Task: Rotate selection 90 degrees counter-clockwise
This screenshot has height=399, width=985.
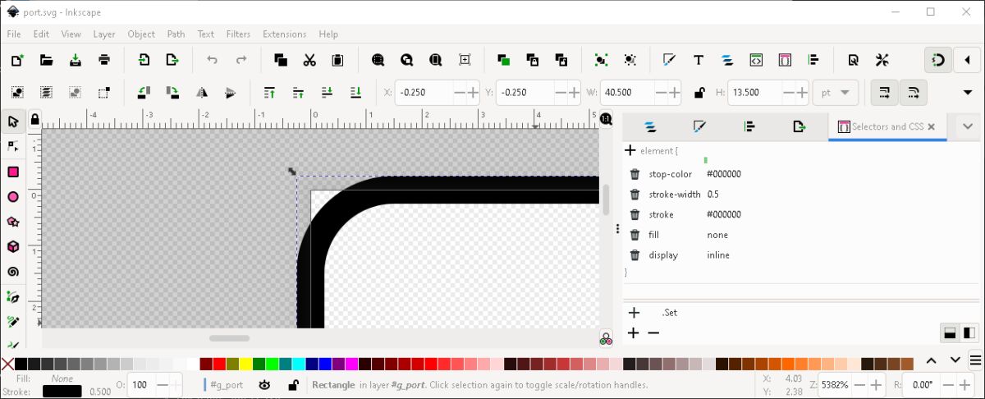Action: pos(144,93)
